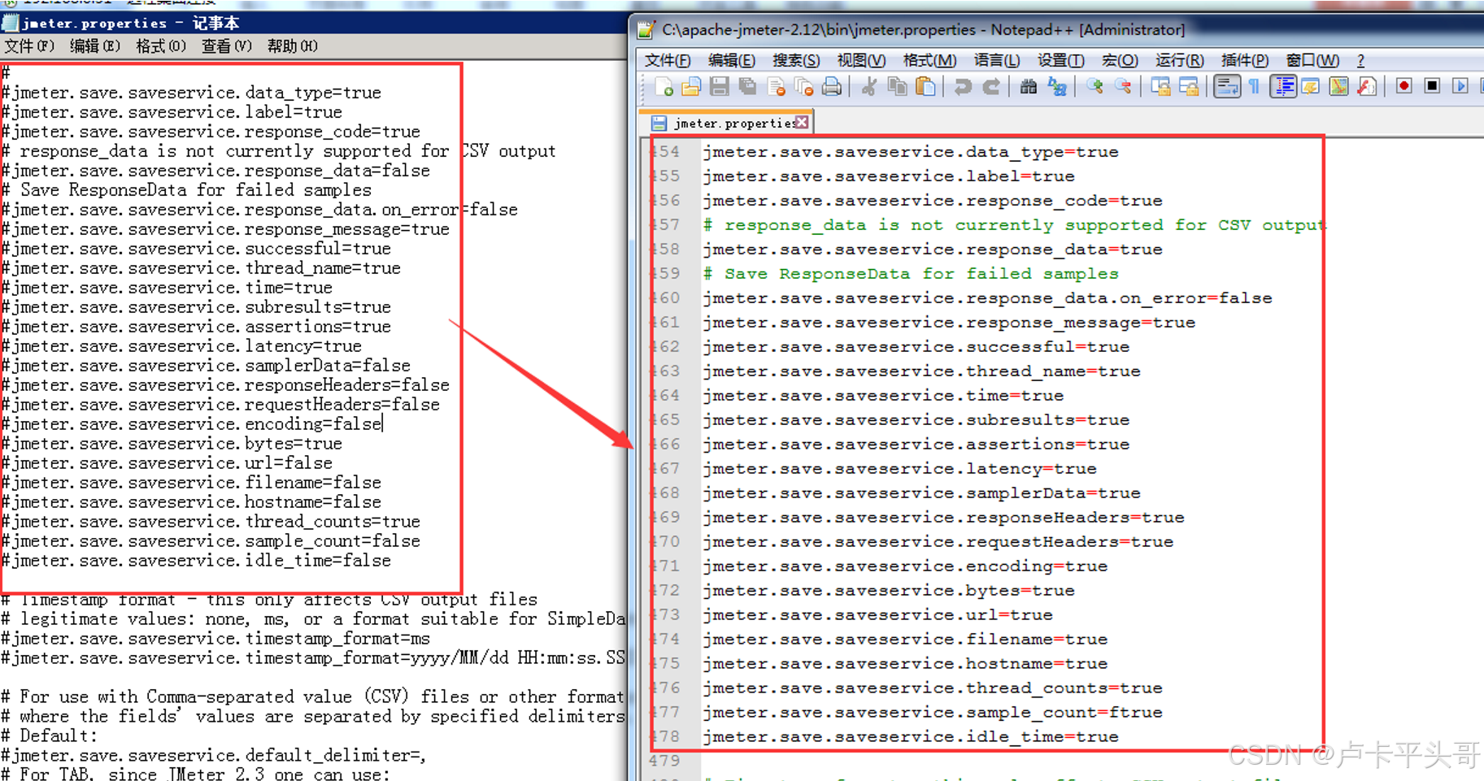
Task: Click line 458 response_data=true in Notepad++
Action: coord(933,249)
